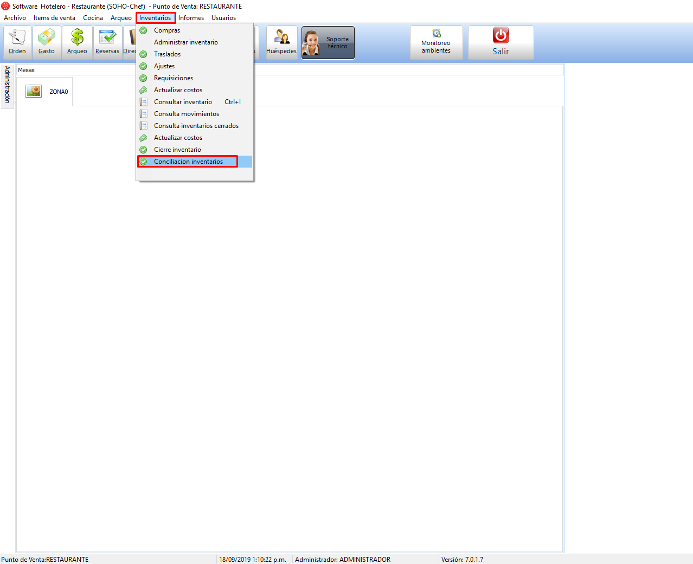Screen dimensions: 693x564
Task: Open the Cocina menu
Action: point(93,18)
